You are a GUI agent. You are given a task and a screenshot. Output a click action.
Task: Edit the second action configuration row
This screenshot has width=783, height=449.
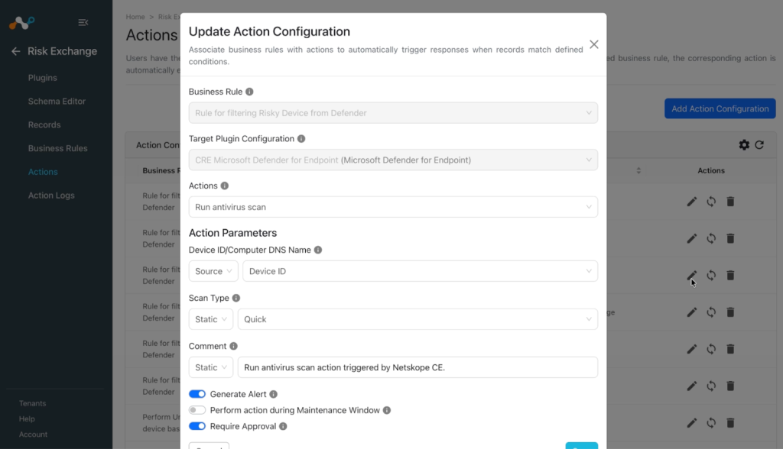point(691,238)
